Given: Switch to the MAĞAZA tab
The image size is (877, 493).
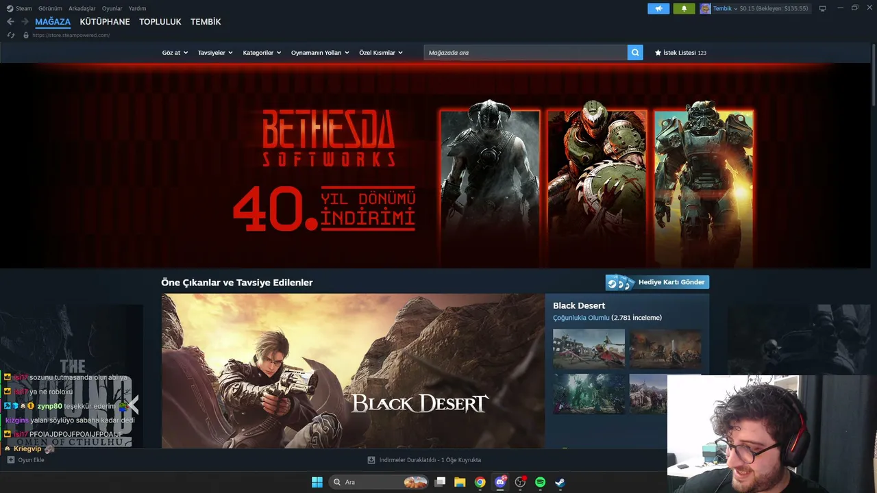Looking at the screenshot, I should point(53,22).
